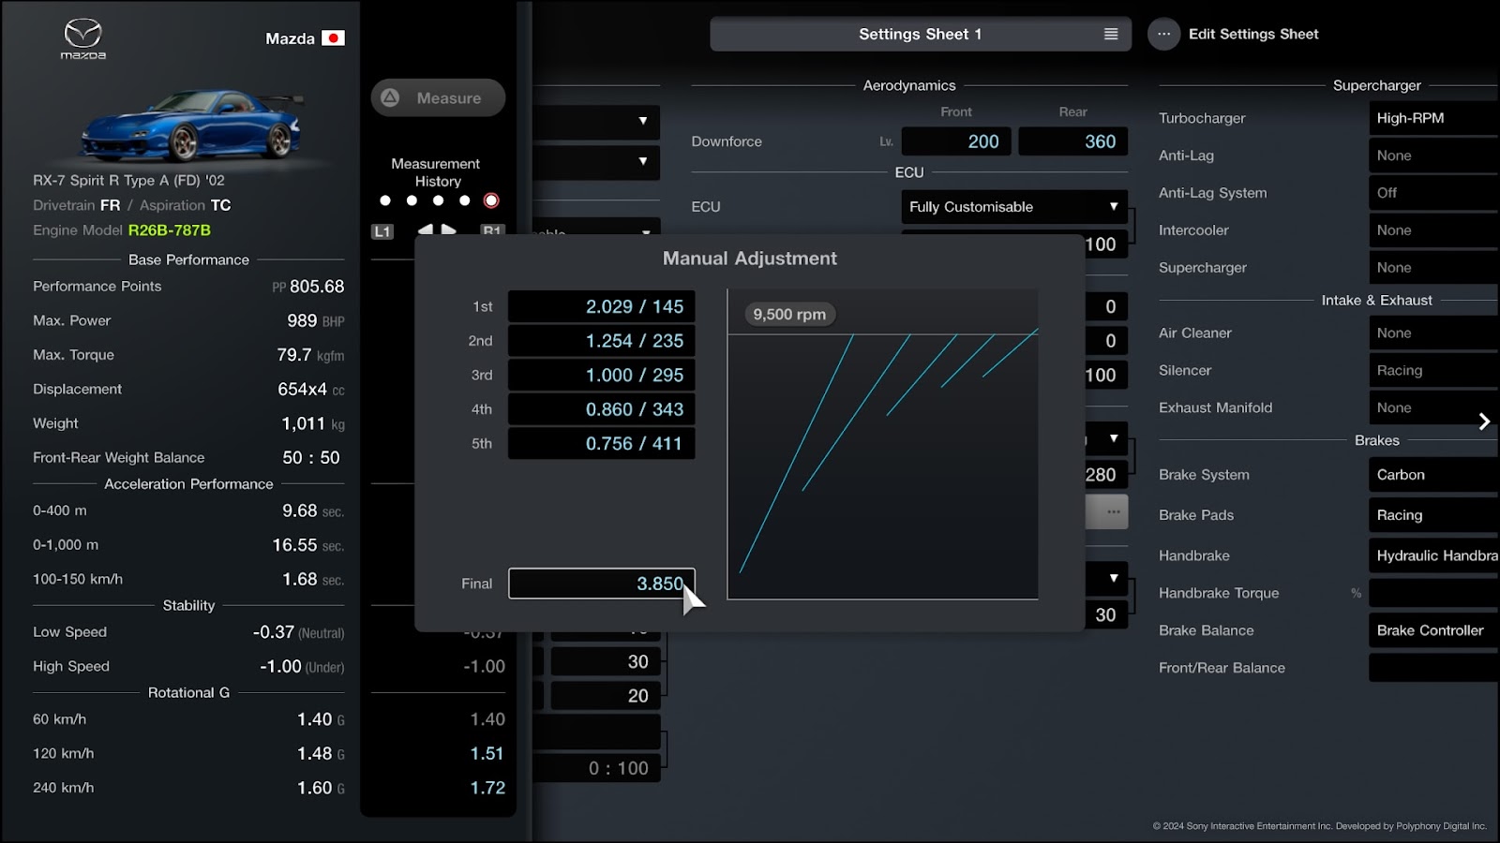Viewport: 1500px width, 843px height.
Task: Open the Silencer Racing dropdown
Action: click(1433, 371)
